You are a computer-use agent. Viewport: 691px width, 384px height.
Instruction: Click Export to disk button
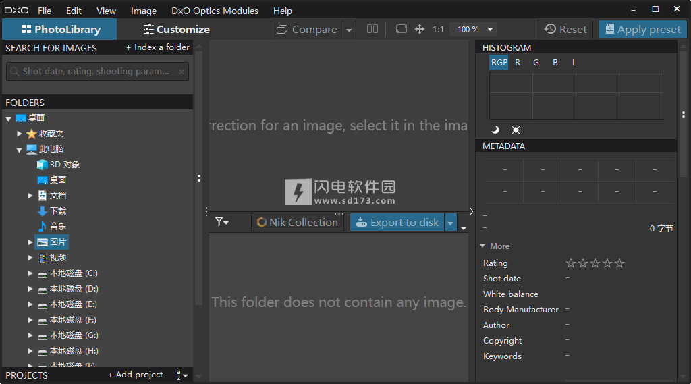pyautogui.click(x=397, y=222)
